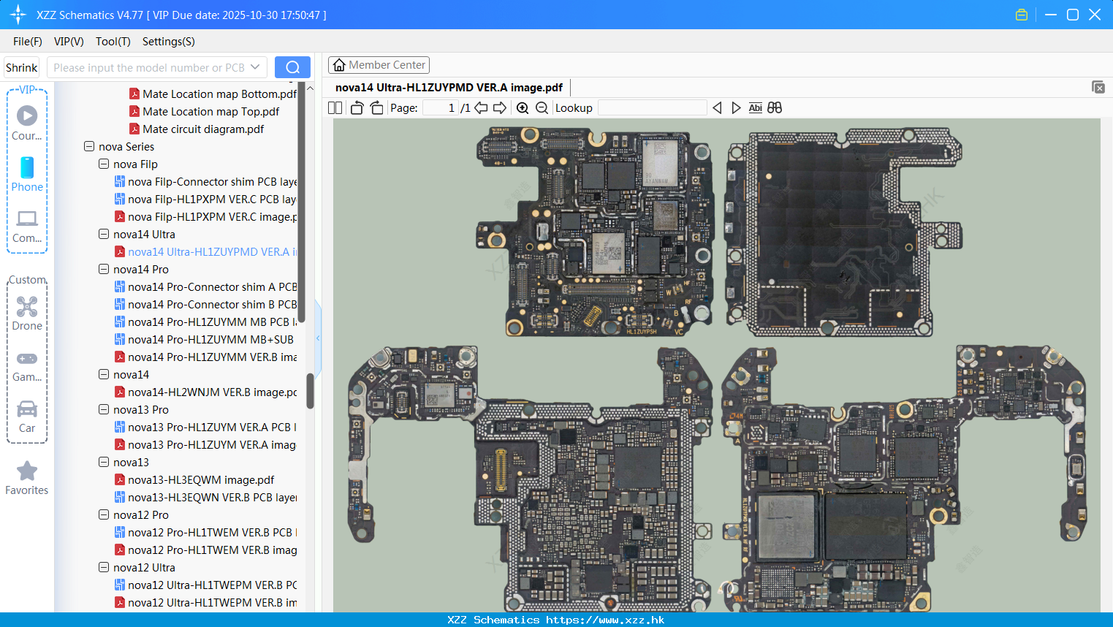Open nova14 Ultra-HL1ZUYPMD VER.A file
This screenshot has width=1113, height=627.
205,251
